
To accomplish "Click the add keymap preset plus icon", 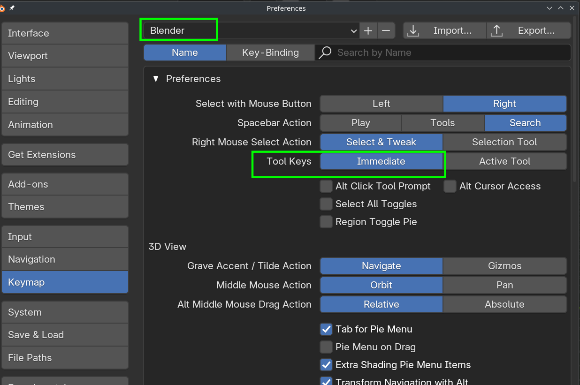I will click(368, 30).
